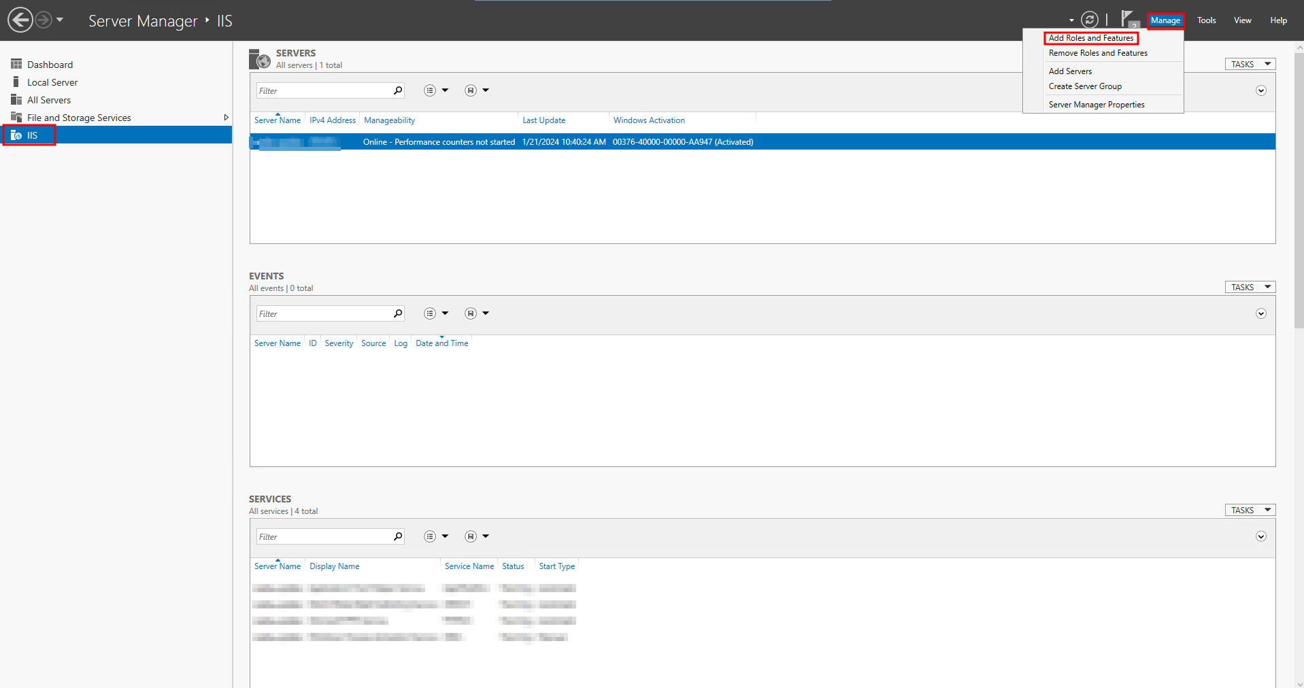This screenshot has height=688, width=1304.
Task: Open Events TASKS dropdown
Action: pos(1250,287)
